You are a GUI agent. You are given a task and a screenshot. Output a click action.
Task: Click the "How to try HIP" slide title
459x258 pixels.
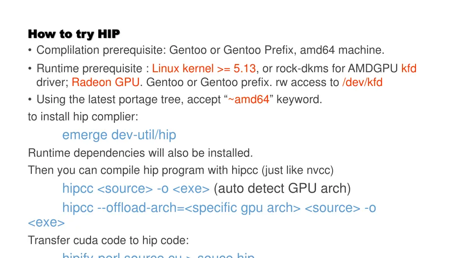pos(74,34)
